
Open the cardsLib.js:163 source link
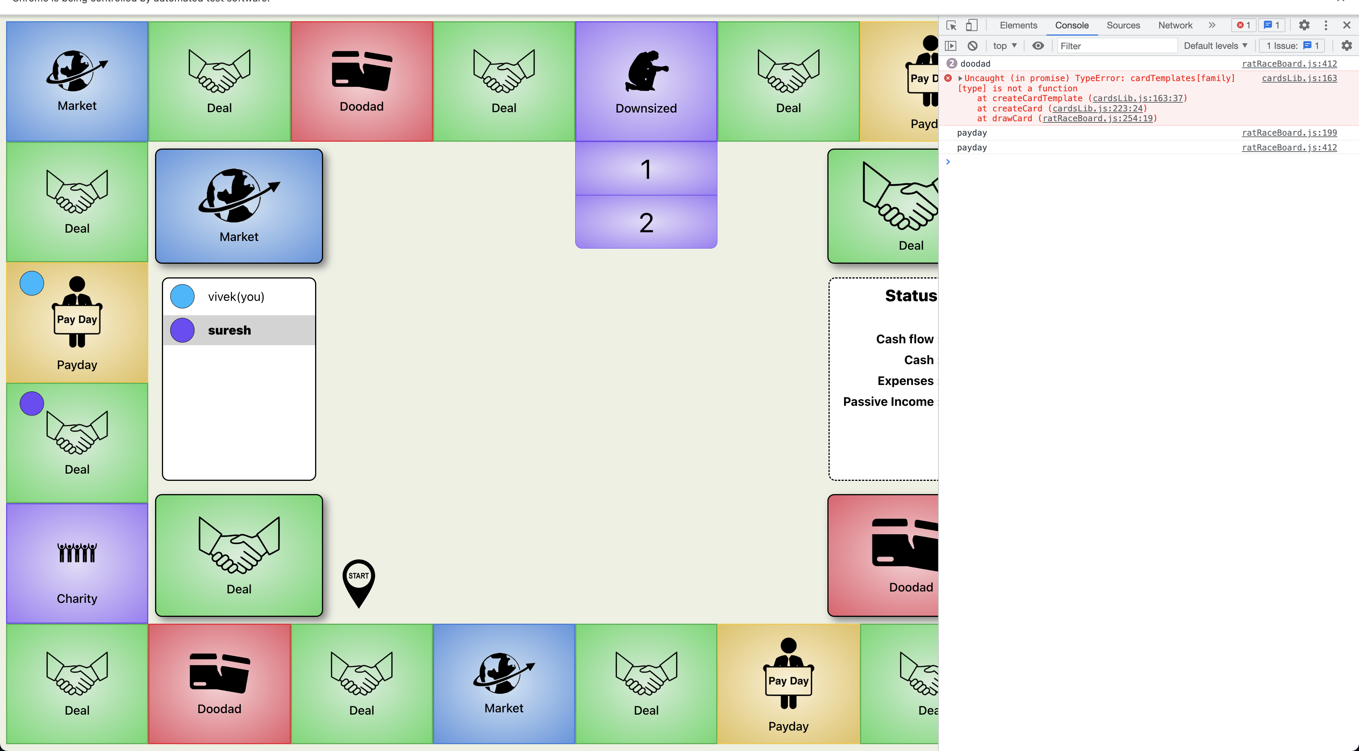pyautogui.click(x=1299, y=78)
